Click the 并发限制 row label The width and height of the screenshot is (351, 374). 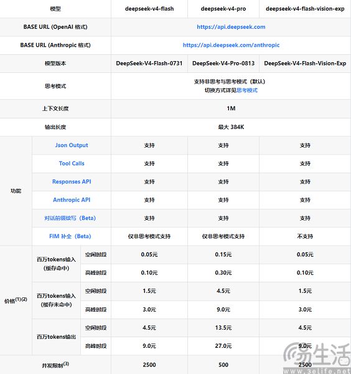pyautogui.click(x=55, y=365)
